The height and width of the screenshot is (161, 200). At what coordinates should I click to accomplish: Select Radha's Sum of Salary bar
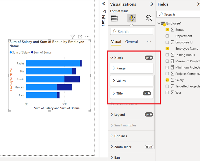click(x=53, y=63)
